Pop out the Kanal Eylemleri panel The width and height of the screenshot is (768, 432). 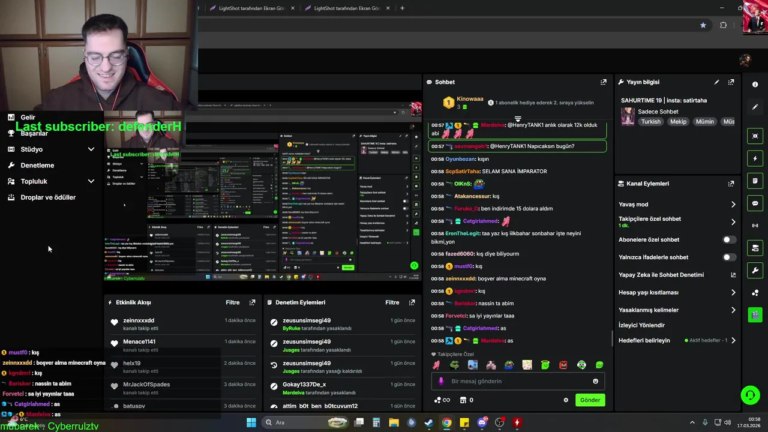[x=731, y=184]
